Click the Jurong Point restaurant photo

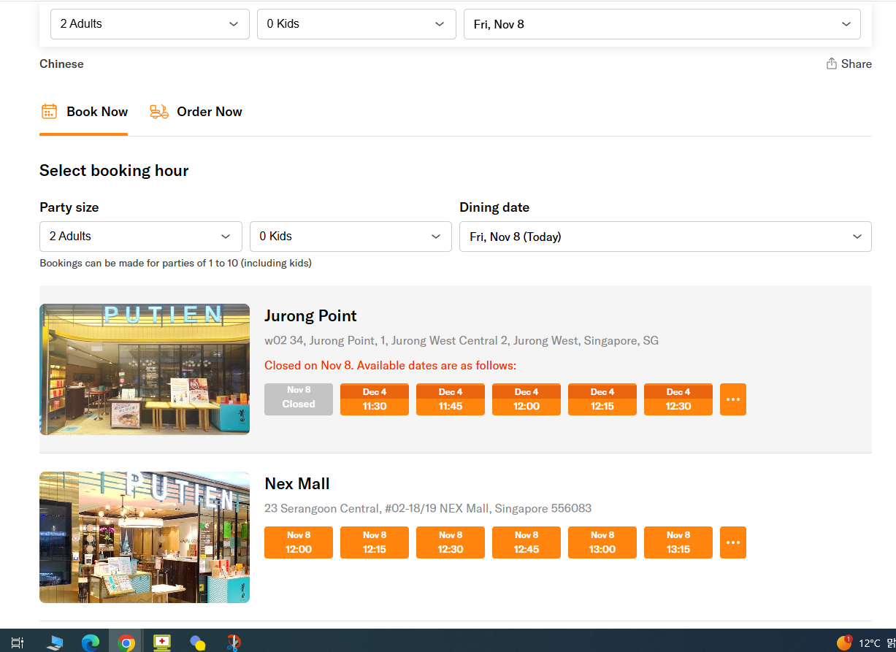[x=145, y=369]
